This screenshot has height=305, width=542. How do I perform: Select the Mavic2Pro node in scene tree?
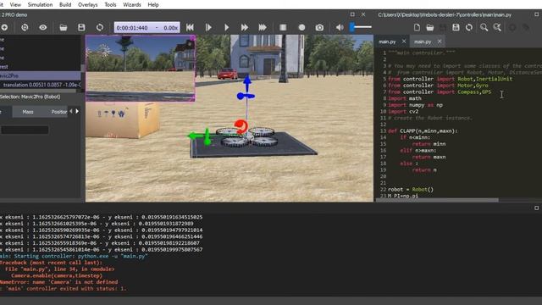click(x=41, y=75)
